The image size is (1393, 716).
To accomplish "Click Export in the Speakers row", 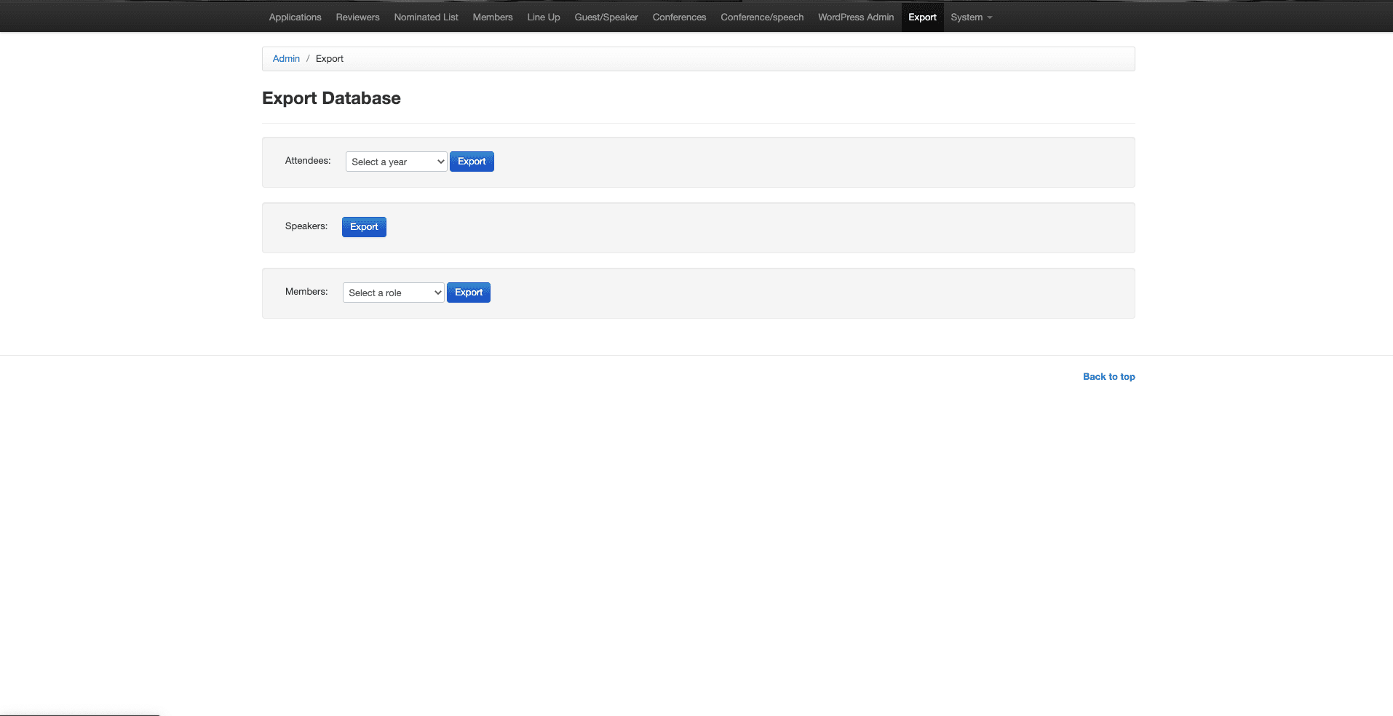I will pyautogui.click(x=364, y=227).
